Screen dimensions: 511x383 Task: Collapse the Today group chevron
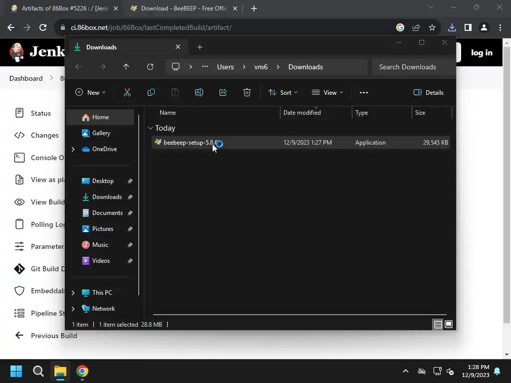pos(150,128)
